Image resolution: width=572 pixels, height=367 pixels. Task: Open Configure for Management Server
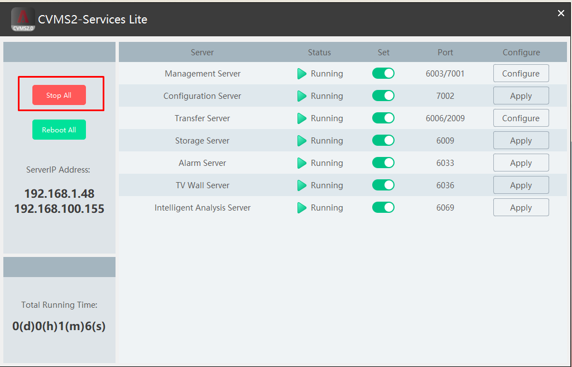521,73
